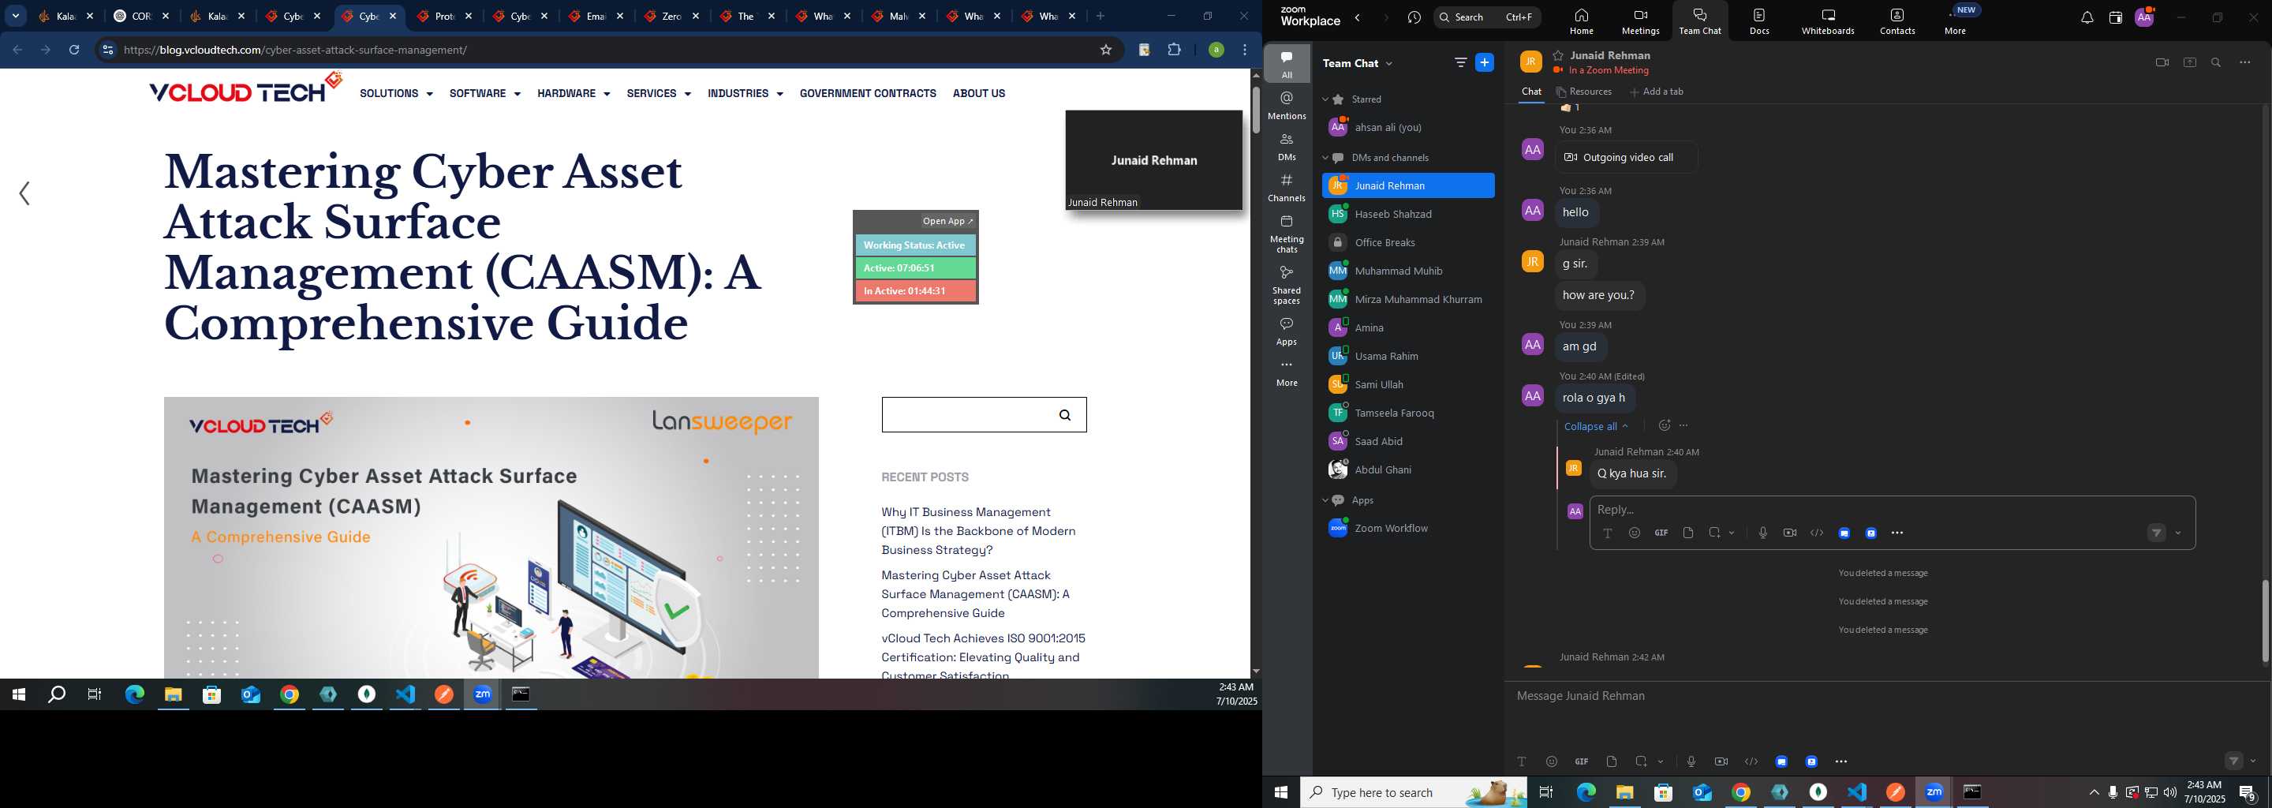This screenshot has height=808, width=2272.
Task: Toggle text formatting in main message box
Action: pos(1522,761)
